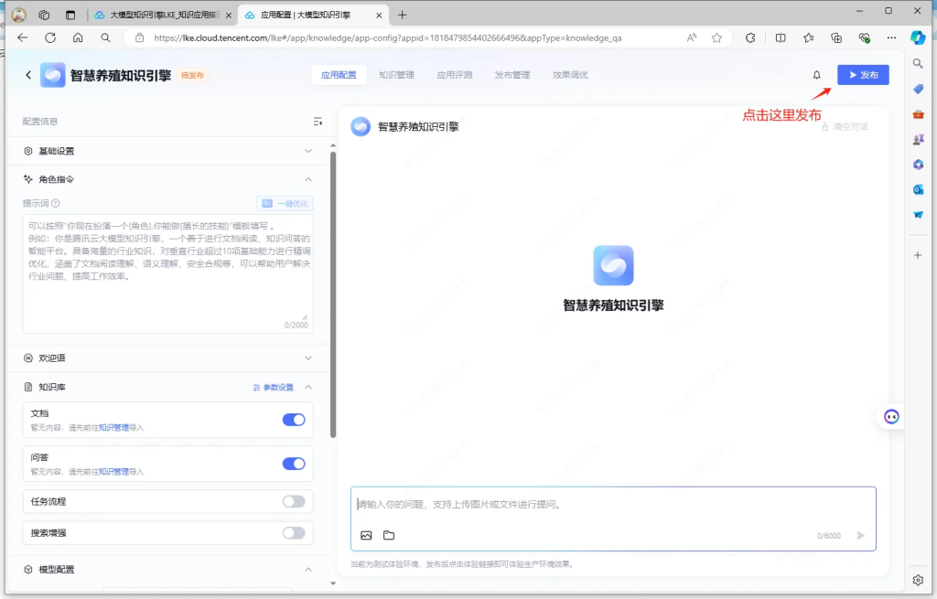
Task: Open the floating assistant robot icon
Action: tap(891, 417)
